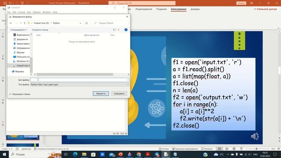Click Спільний доступ share button
281x158 pixels.
pos(265,9)
